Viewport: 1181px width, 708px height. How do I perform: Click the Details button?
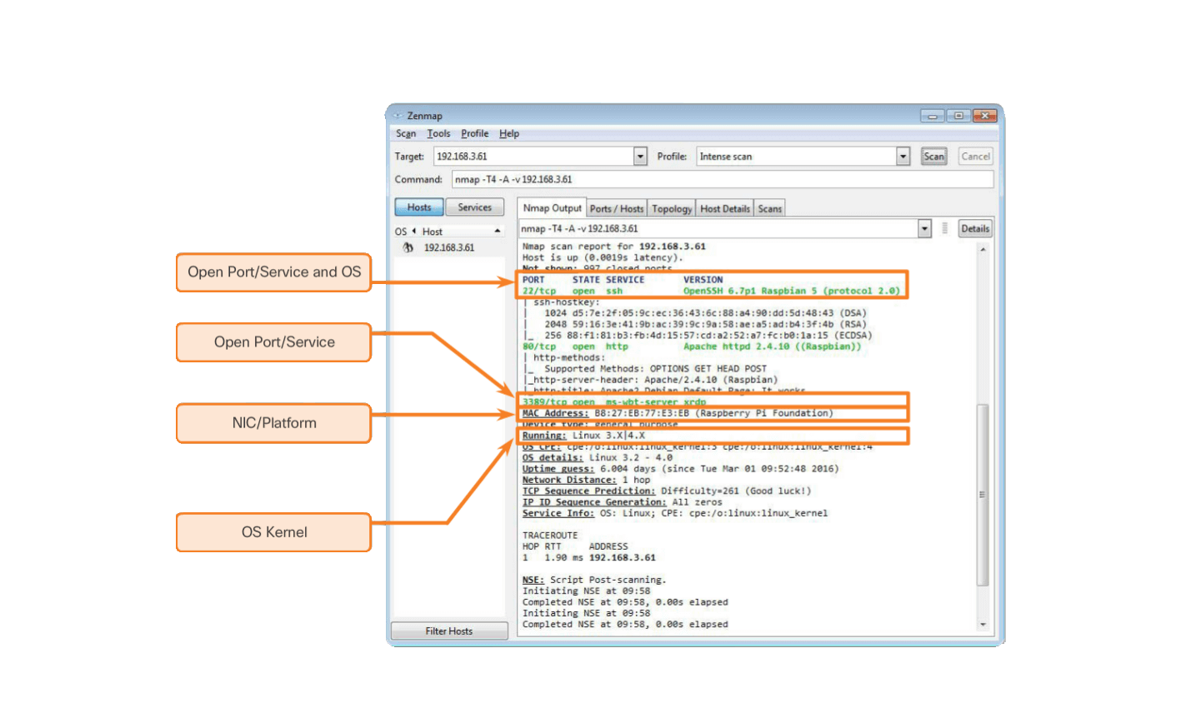975,228
